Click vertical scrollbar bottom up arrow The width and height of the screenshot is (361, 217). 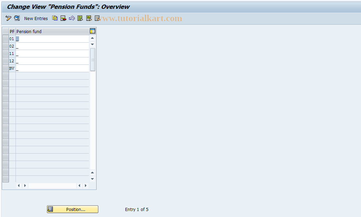point(92,173)
